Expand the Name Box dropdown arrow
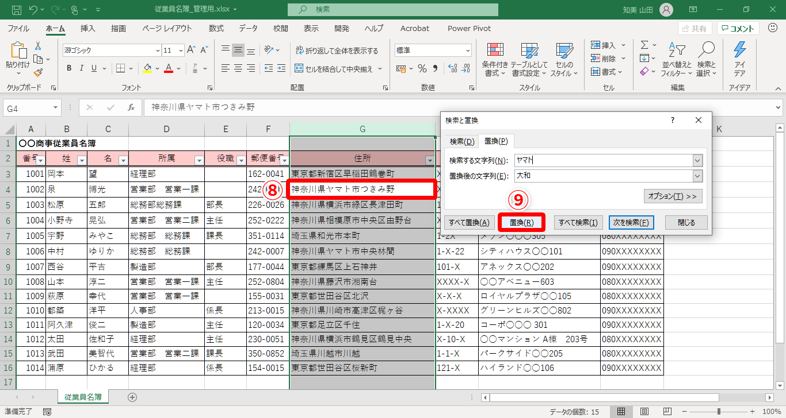 pos(56,107)
